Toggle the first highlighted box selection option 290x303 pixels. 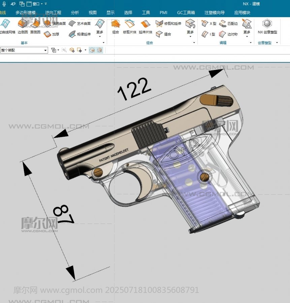(x=92, y=50)
